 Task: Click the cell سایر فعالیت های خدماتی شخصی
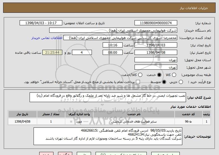pyautogui.click(x=134, y=121)
